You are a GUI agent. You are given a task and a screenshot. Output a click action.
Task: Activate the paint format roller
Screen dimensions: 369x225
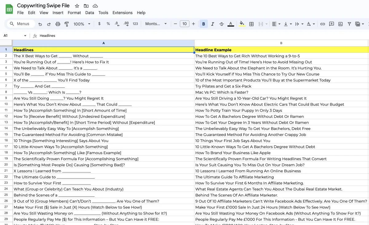[67, 24]
